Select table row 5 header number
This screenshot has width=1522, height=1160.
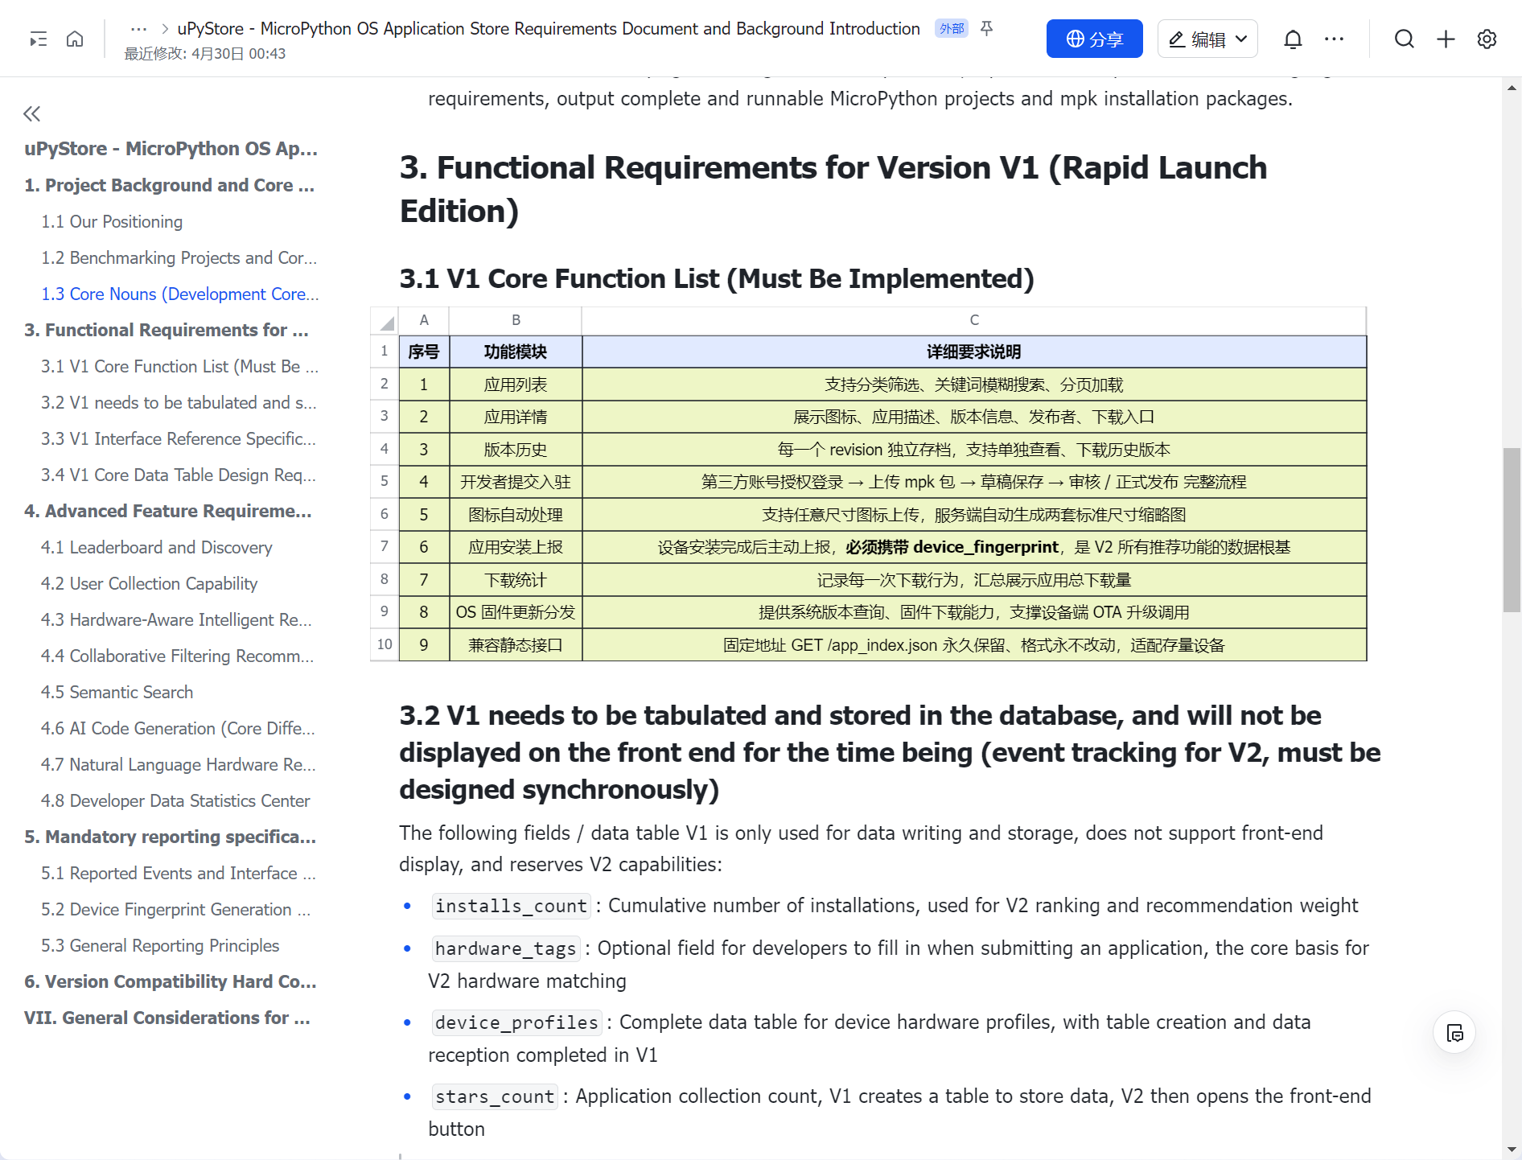point(385,482)
